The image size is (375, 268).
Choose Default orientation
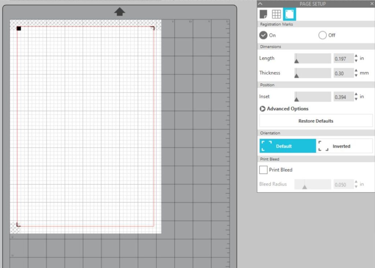coord(287,146)
